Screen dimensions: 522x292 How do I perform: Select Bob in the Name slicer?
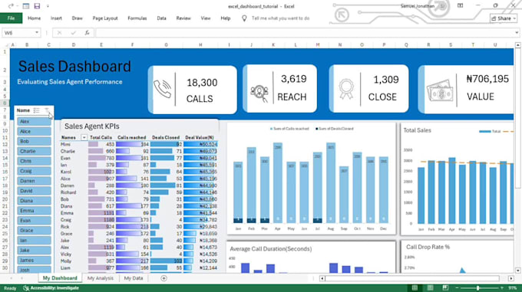[x=34, y=141]
